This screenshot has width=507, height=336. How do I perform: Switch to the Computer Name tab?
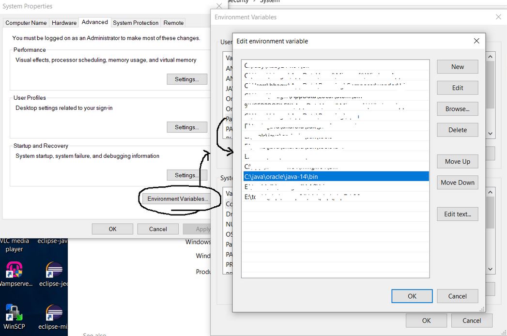(26, 23)
